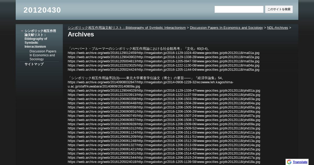This screenshot has height=165, width=314.
Task: Select the URL ending phd15a.jpg
Action: tap(164, 149)
